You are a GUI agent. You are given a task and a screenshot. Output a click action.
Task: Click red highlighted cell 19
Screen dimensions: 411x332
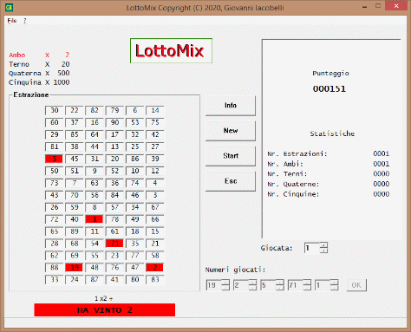point(75,268)
